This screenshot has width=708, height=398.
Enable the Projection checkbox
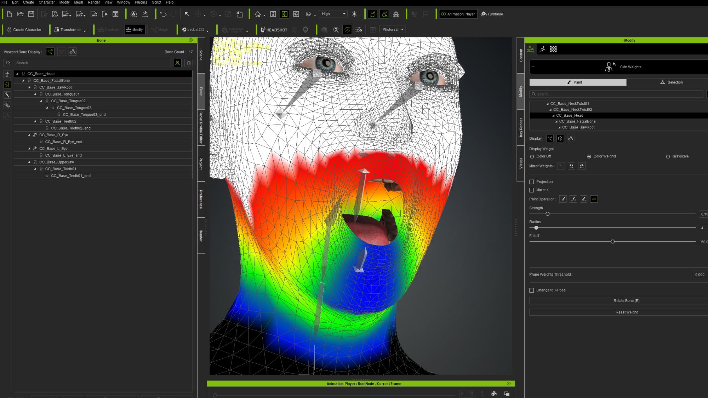[x=531, y=182]
